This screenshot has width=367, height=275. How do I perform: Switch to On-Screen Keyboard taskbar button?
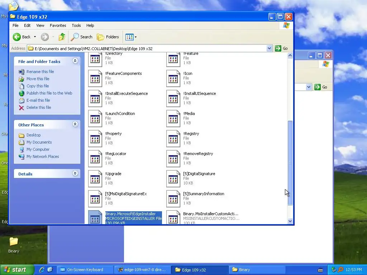click(85, 270)
